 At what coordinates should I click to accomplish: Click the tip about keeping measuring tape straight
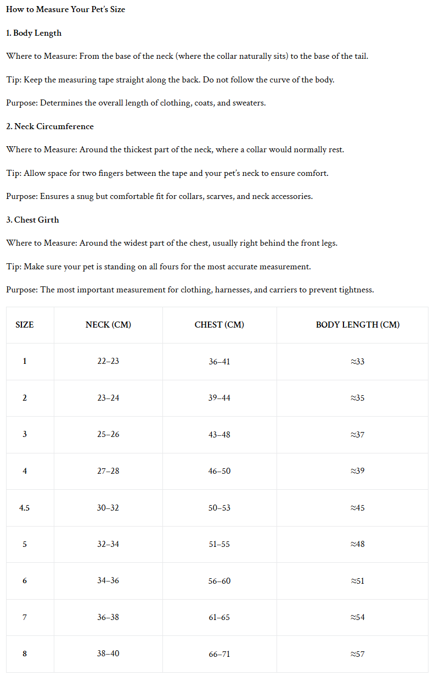pos(170,80)
